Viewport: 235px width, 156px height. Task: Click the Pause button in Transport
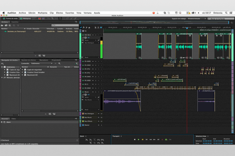(x=142, y=139)
